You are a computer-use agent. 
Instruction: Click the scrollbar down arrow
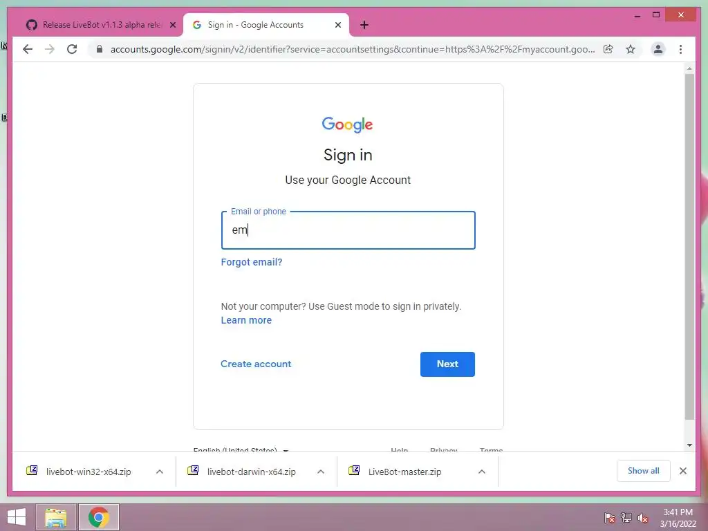point(689,445)
